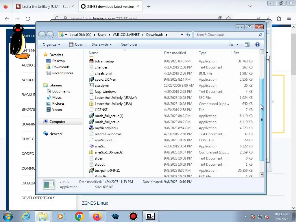
Task: Open Internet Explorer from the taskbar
Action: pyautogui.click(x=26, y=216)
